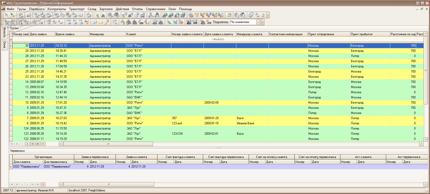The image size is (430, 194).
Task: Expand the top toolbar overflow arrow
Action: pyautogui.click(x=268, y=15)
